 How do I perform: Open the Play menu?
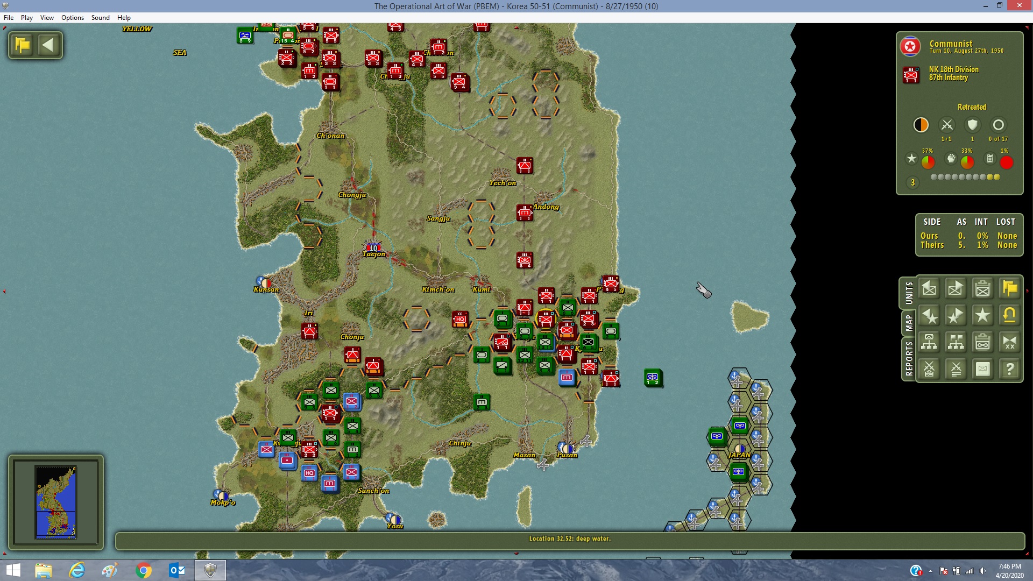click(27, 18)
